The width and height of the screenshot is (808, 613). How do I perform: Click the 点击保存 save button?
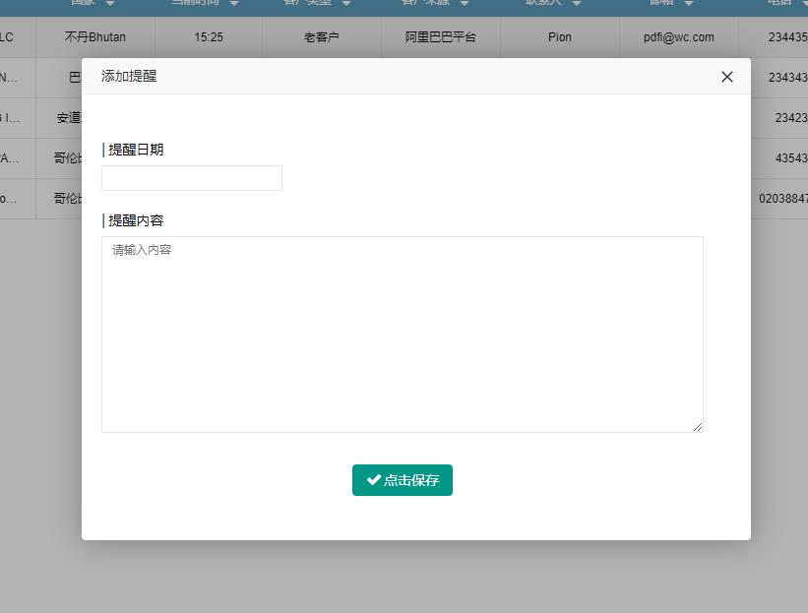[x=402, y=480]
